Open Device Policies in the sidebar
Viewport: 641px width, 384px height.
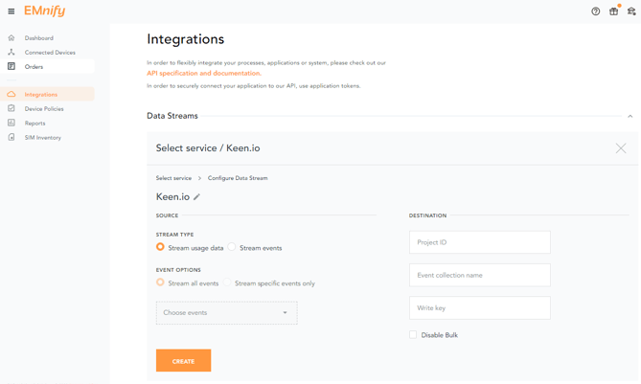[x=44, y=108]
